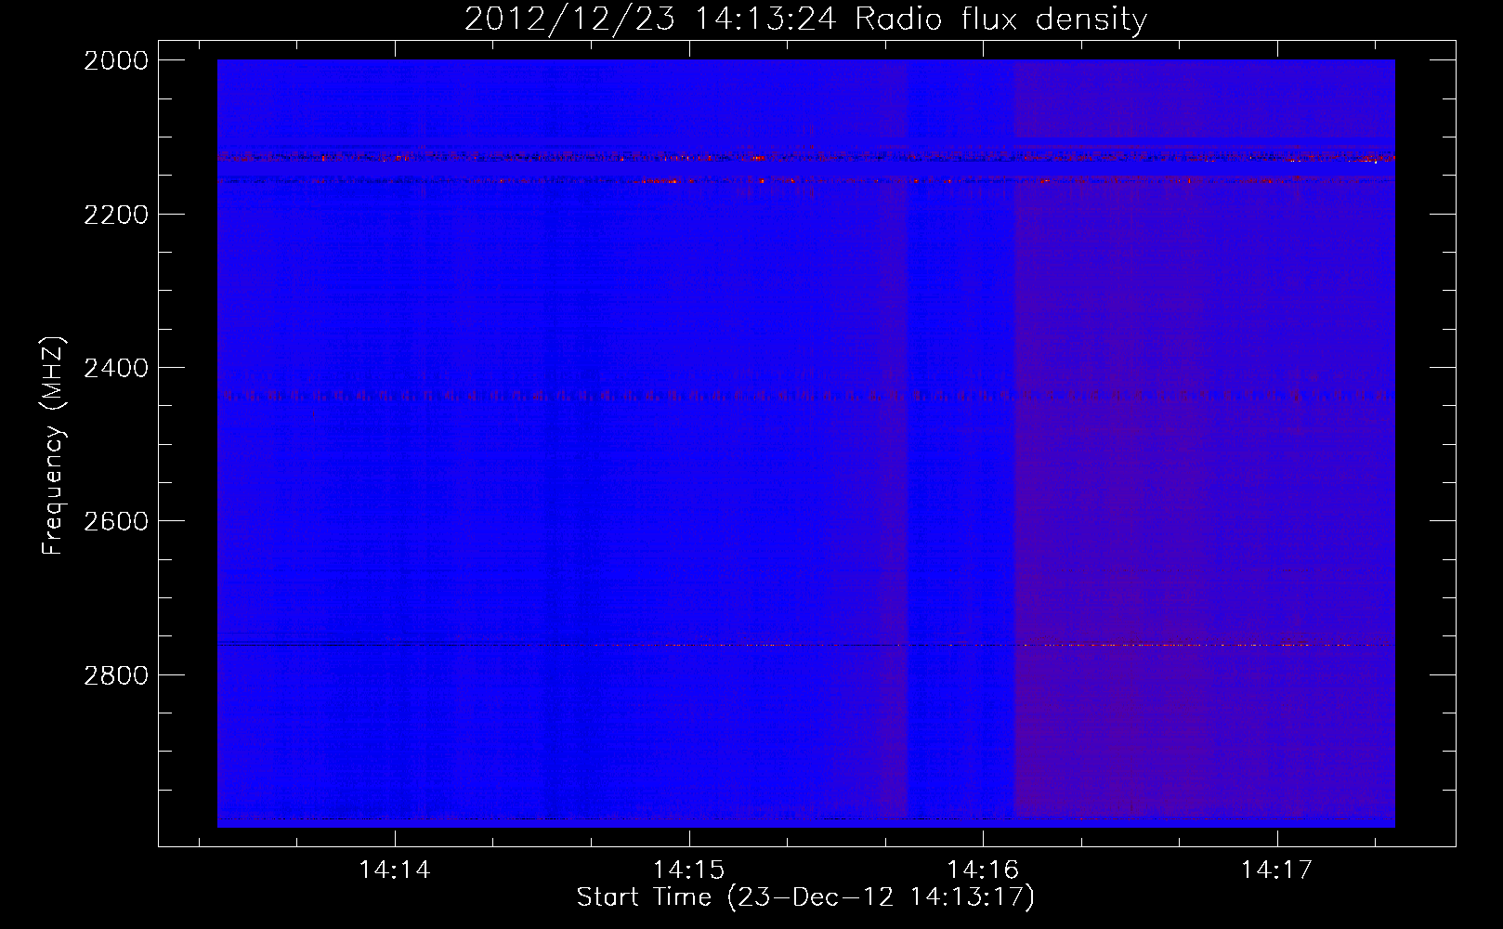This screenshot has width=1503, height=929.
Task: Select the 2800 frequency axis label
Action: (116, 674)
